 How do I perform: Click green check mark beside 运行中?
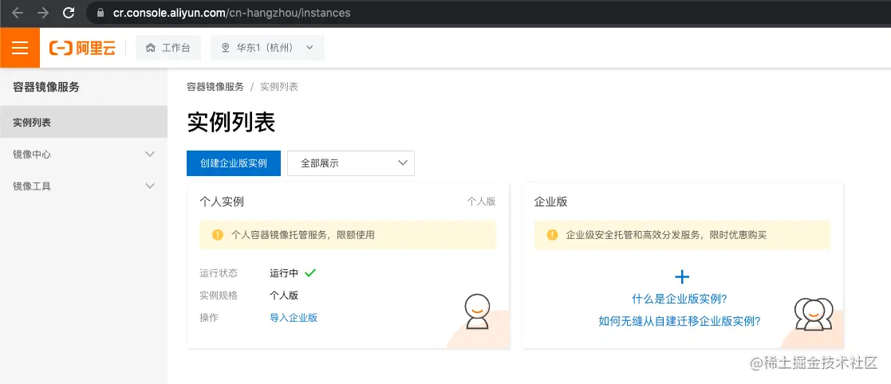click(x=309, y=272)
